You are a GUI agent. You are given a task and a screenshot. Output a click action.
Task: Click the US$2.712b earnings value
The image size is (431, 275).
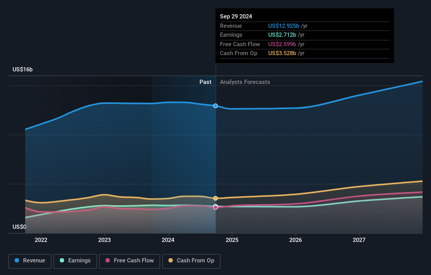pyautogui.click(x=282, y=35)
